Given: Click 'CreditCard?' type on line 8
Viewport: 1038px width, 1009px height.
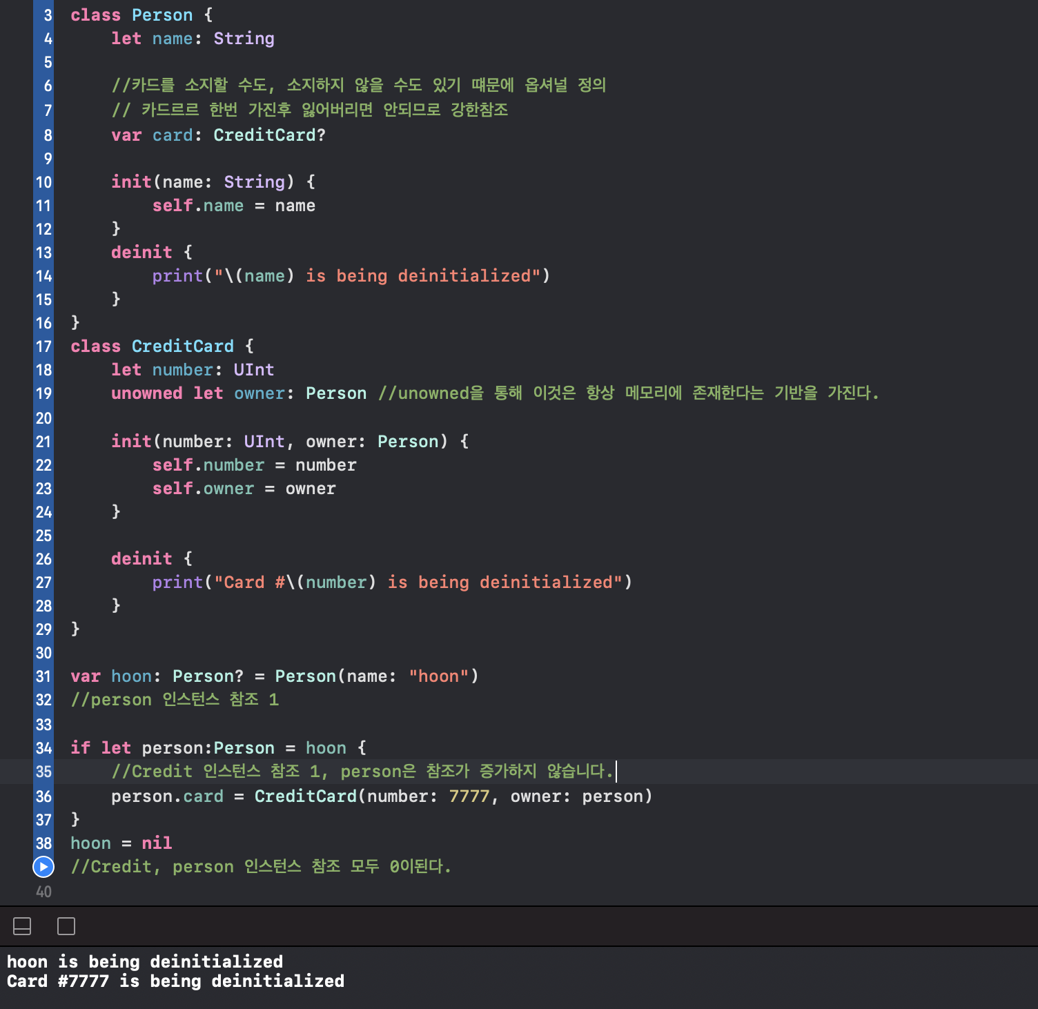Looking at the screenshot, I should [x=269, y=135].
